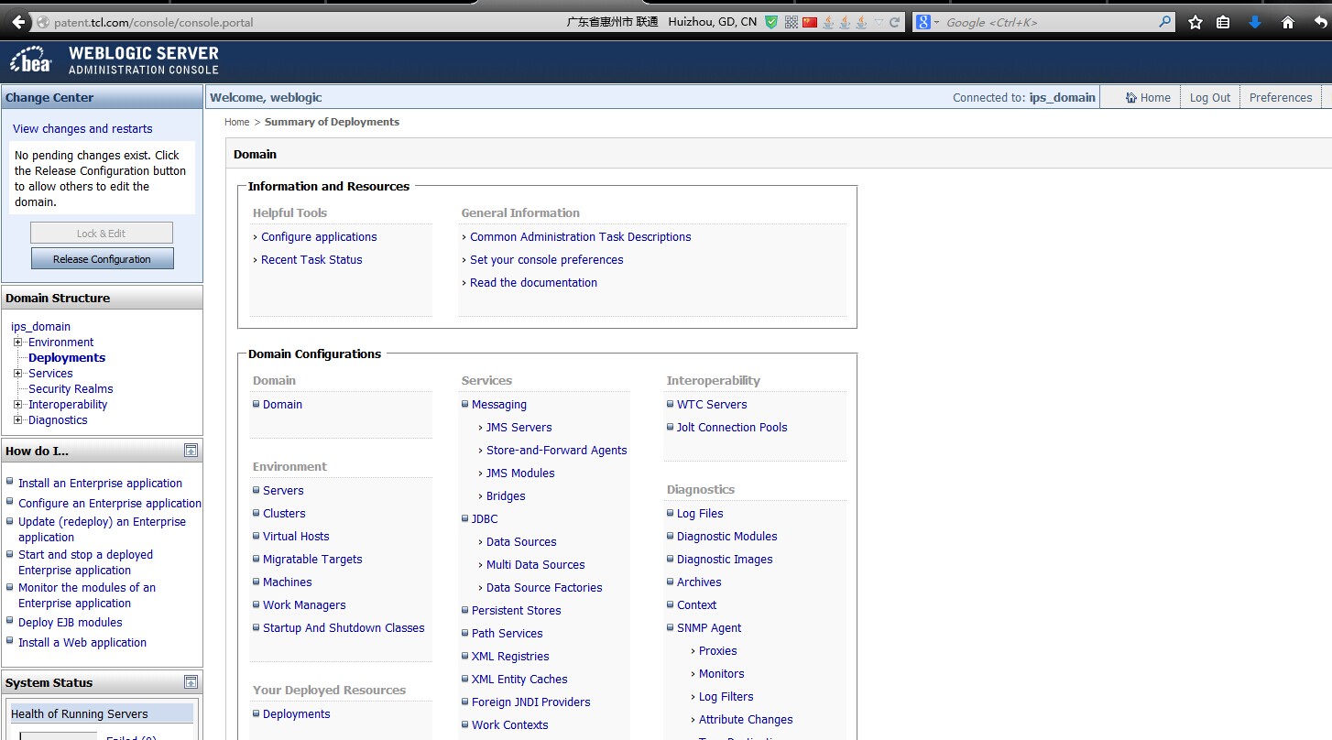The height and width of the screenshot is (740, 1332).
Task: Click the Release Configuration button
Action: coord(102,259)
